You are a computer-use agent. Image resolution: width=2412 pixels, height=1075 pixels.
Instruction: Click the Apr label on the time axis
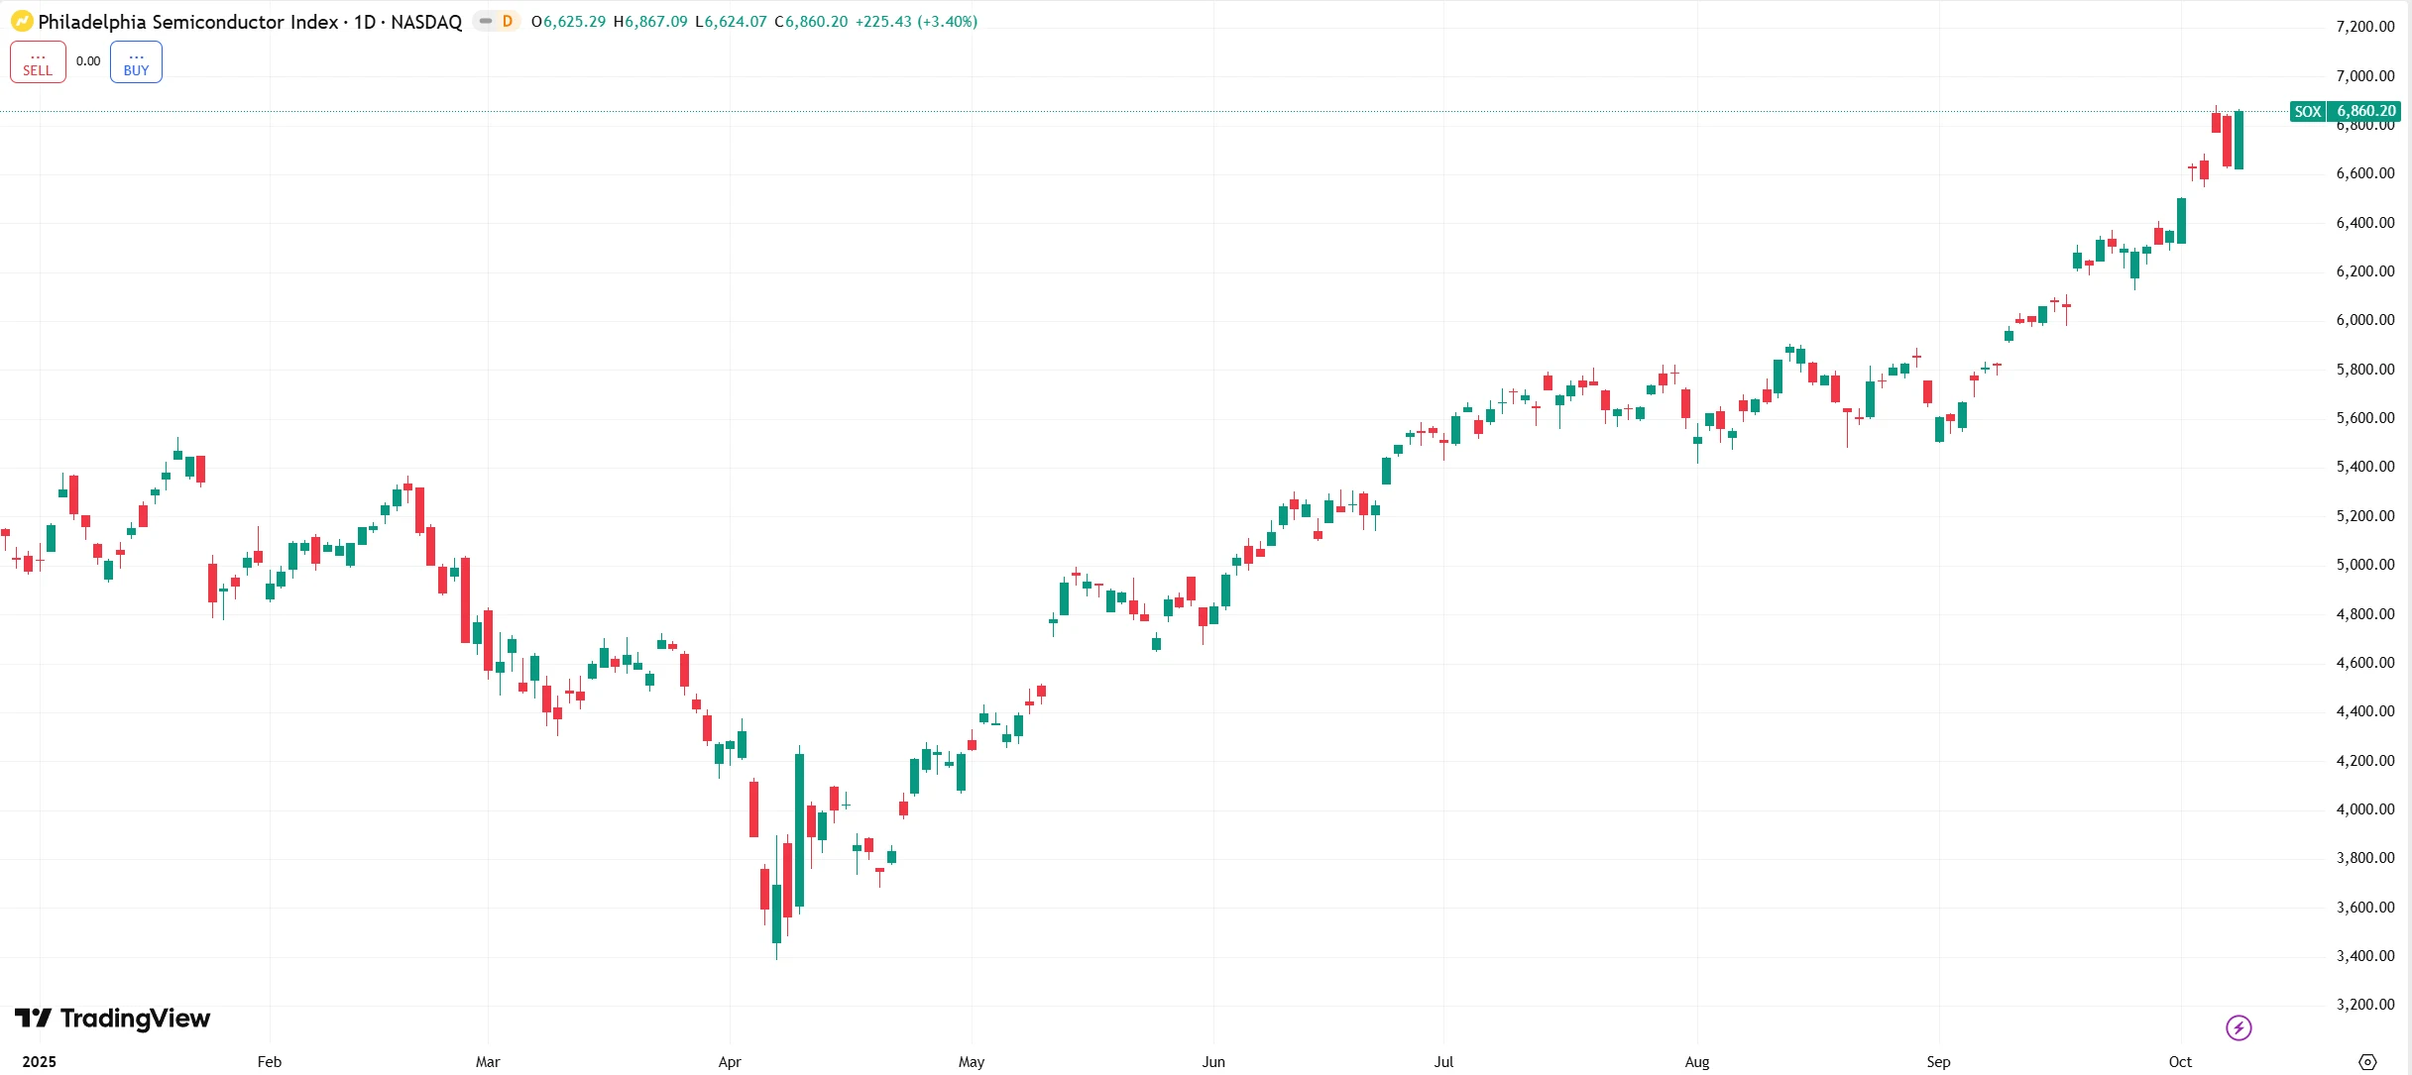730,1062
